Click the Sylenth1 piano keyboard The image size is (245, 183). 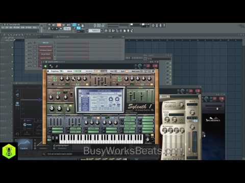101,139
